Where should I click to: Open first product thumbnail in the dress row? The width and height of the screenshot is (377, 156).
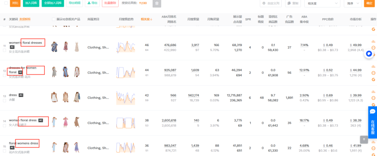(55, 97)
